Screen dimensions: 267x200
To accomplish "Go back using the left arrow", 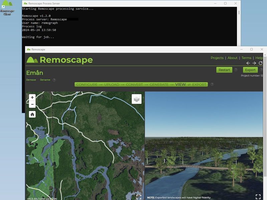I will [248, 63].
